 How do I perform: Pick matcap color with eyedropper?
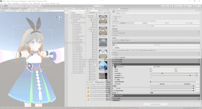(x=154, y=67)
